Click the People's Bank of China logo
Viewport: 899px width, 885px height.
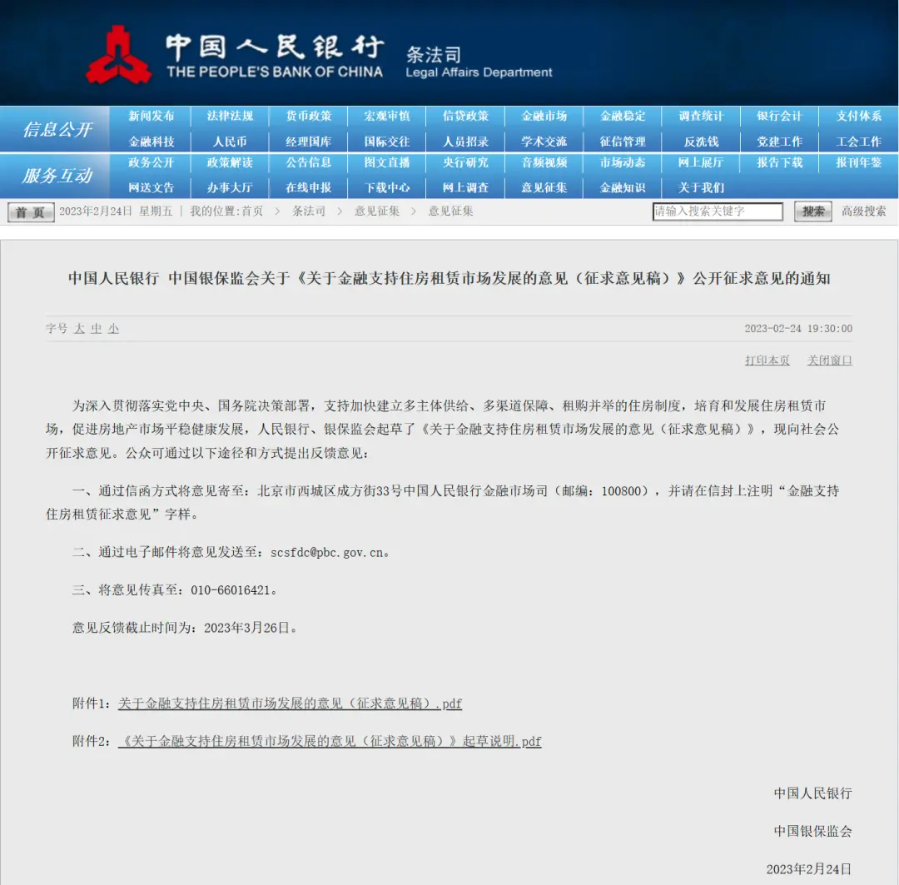pos(119,55)
